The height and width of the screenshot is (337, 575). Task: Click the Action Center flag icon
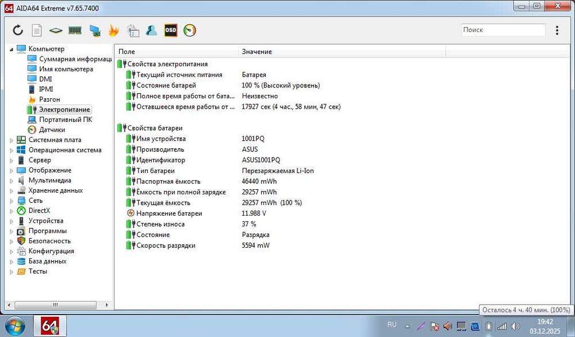(x=435, y=326)
